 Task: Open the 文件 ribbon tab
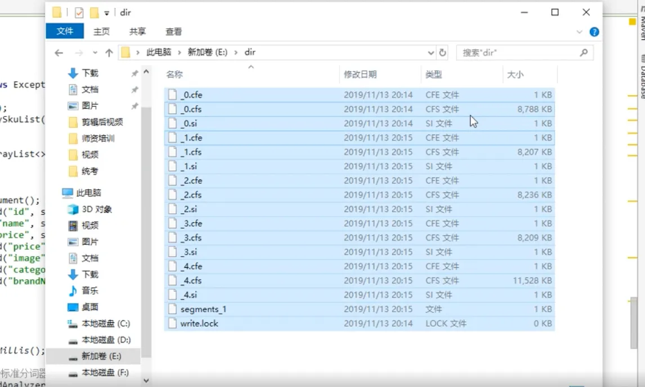tap(65, 31)
